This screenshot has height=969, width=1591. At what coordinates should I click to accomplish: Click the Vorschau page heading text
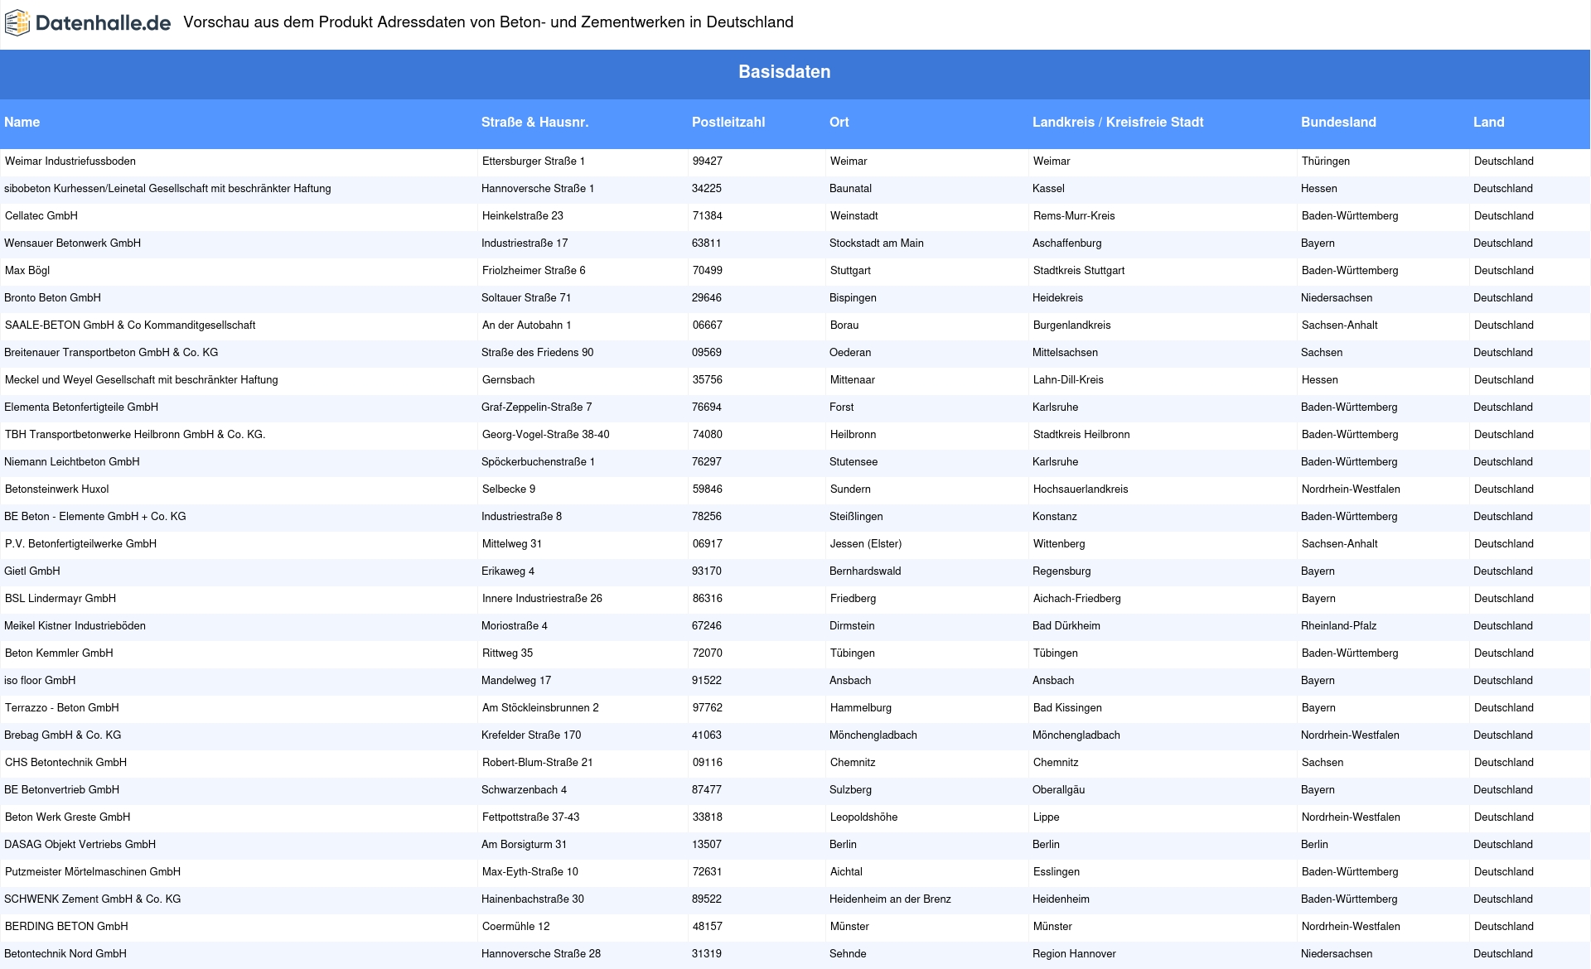click(488, 22)
